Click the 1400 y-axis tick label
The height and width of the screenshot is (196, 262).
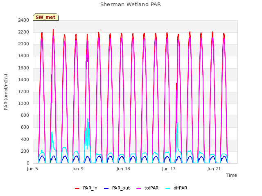click(x=24, y=80)
